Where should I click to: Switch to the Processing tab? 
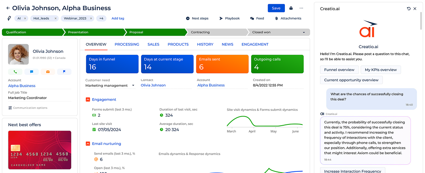click(x=127, y=44)
